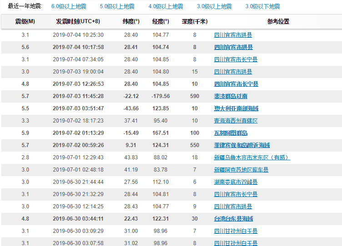
Task: Switch to 5.0级以上地震 list
Action: 117,6
